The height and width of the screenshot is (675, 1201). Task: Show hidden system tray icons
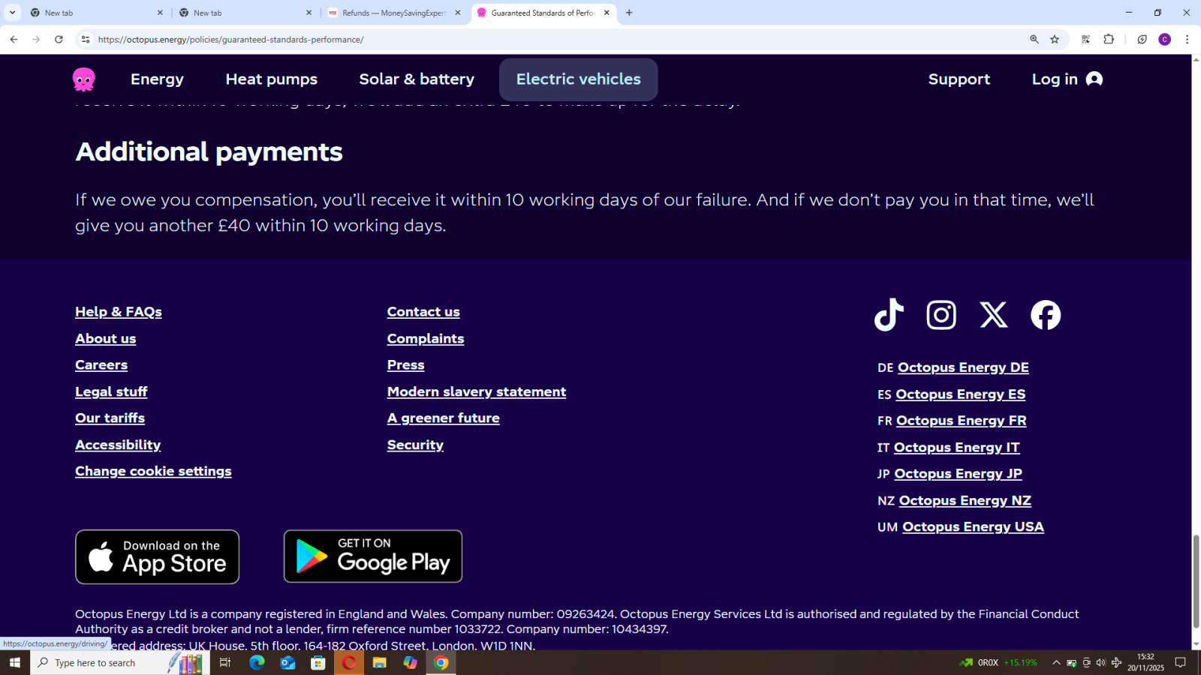(1056, 662)
